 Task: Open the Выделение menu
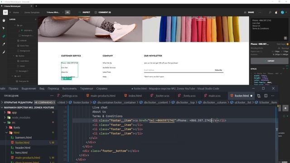pyautogui.click(x=29, y=89)
